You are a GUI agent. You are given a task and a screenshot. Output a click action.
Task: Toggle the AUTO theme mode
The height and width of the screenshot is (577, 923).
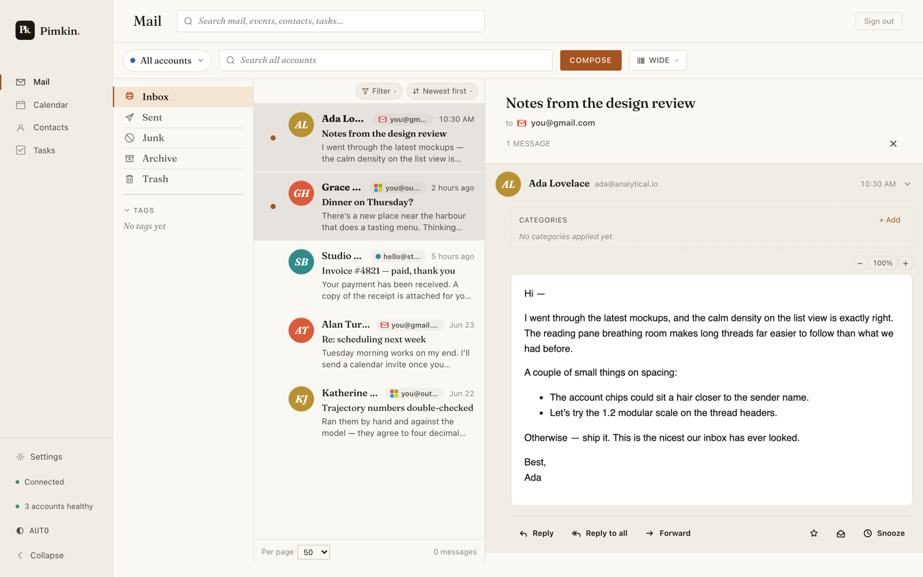33,531
